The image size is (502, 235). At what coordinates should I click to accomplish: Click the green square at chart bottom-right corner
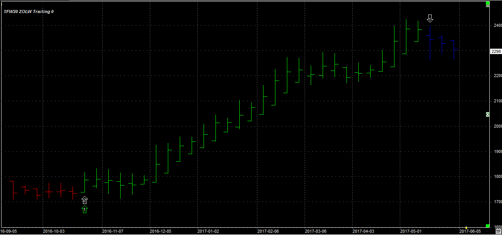coord(487,226)
